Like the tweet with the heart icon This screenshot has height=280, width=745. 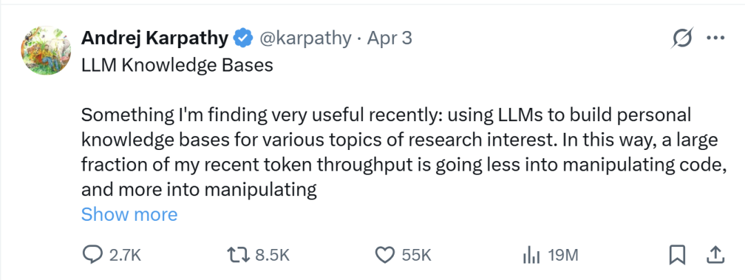tap(384, 255)
